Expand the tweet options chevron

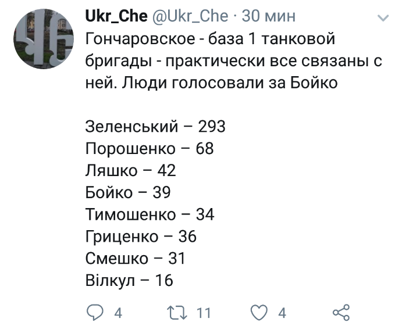click(383, 18)
